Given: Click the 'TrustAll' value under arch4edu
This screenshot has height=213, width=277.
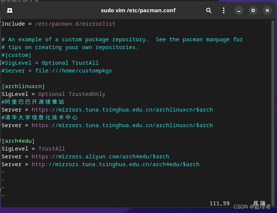Looking at the screenshot, I should (51, 149).
